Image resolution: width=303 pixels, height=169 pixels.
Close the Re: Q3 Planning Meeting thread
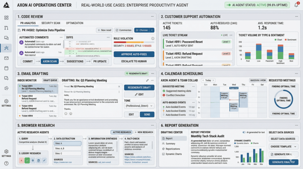119,87
